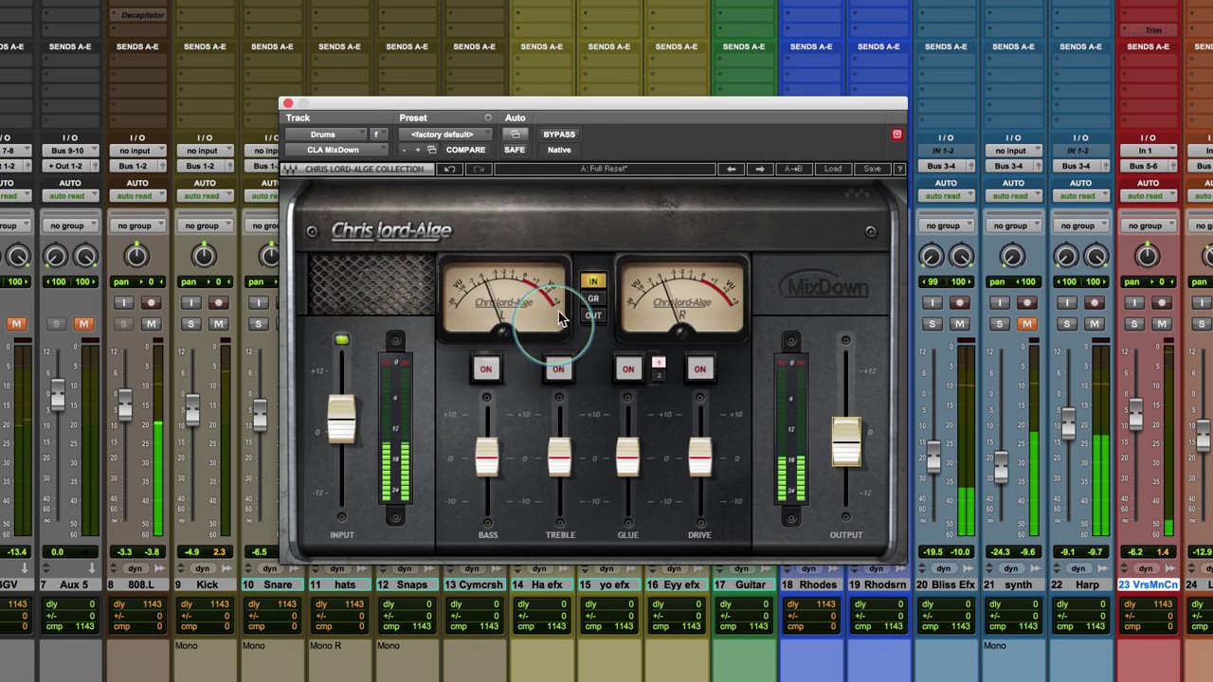This screenshot has height=682, width=1213.
Task: Unmute the synth track
Action: [1026, 324]
